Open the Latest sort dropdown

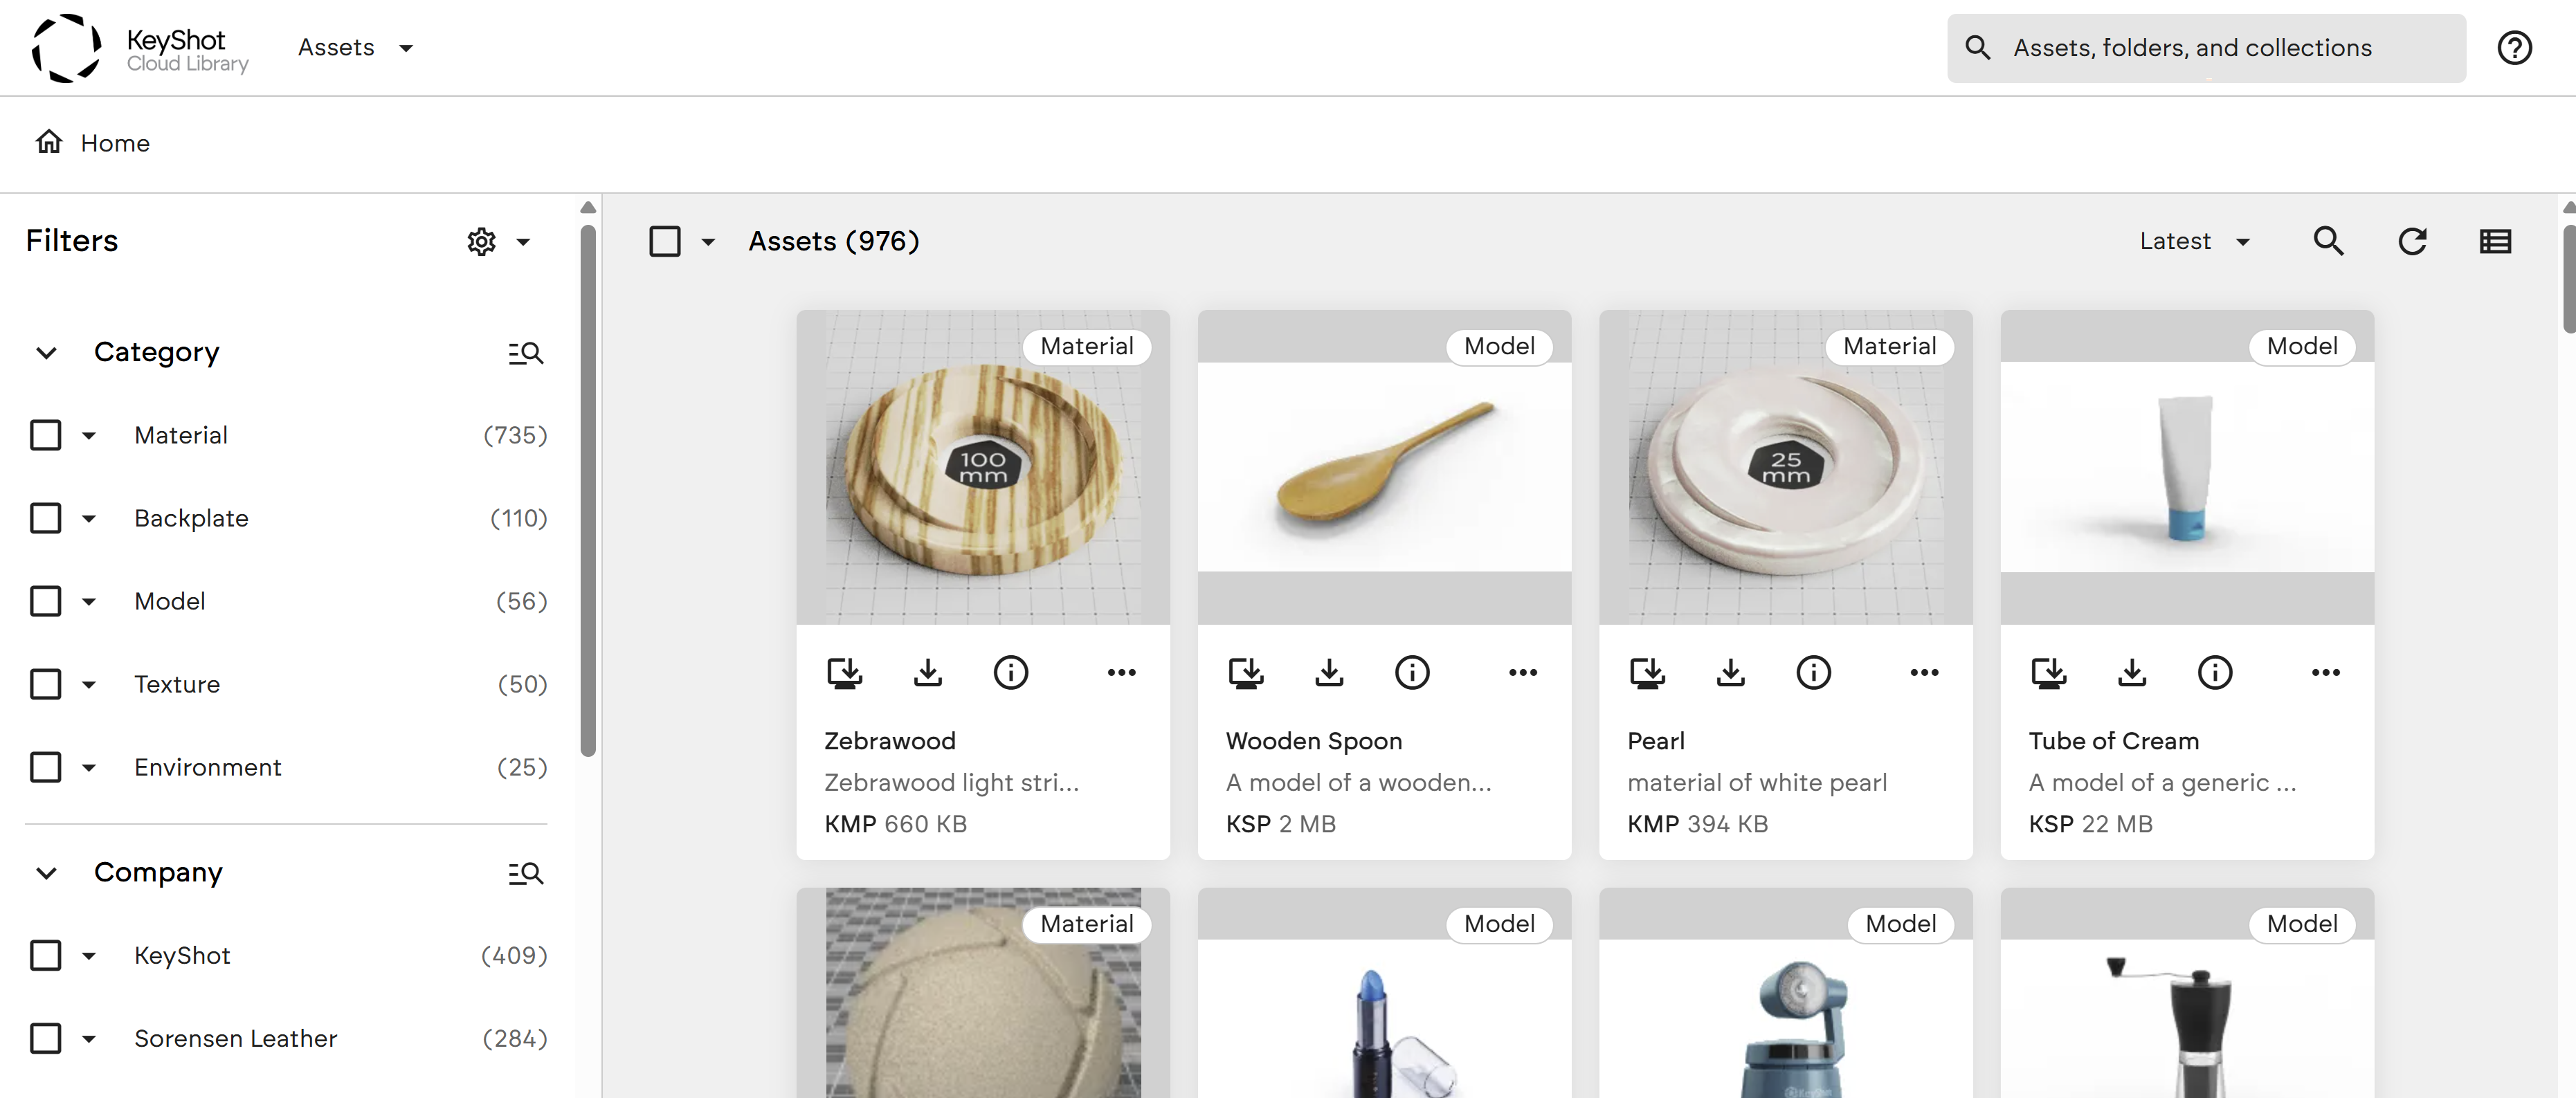point(2194,241)
